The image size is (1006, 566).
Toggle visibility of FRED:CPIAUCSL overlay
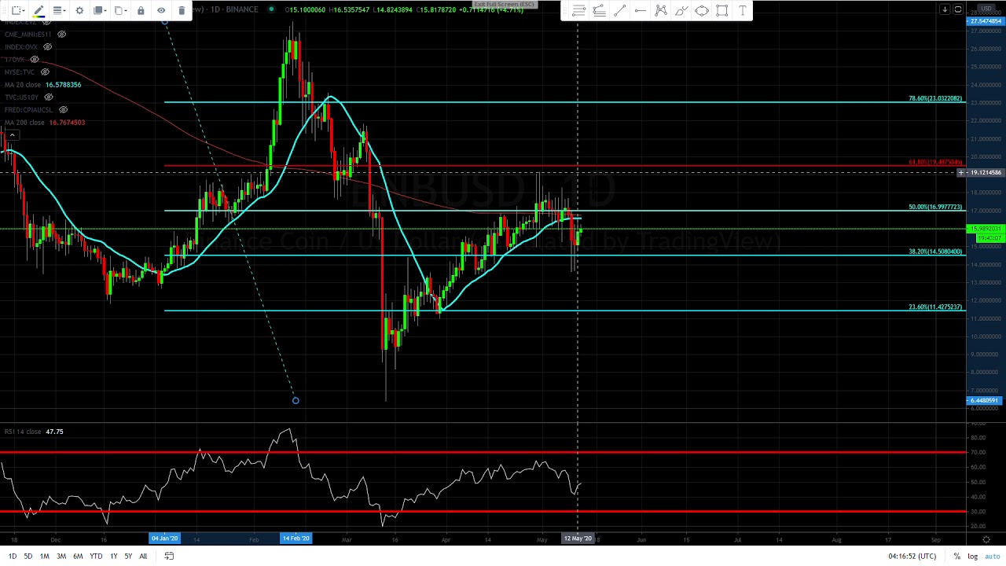pos(63,110)
